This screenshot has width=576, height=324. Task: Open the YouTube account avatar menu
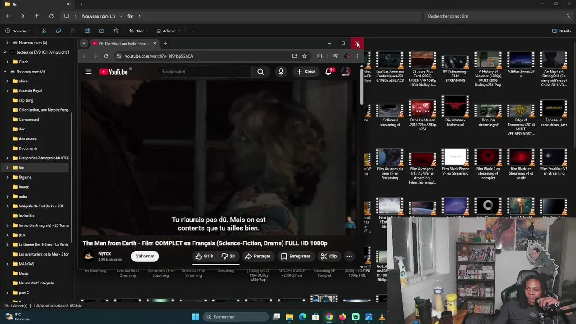point(346,72)
